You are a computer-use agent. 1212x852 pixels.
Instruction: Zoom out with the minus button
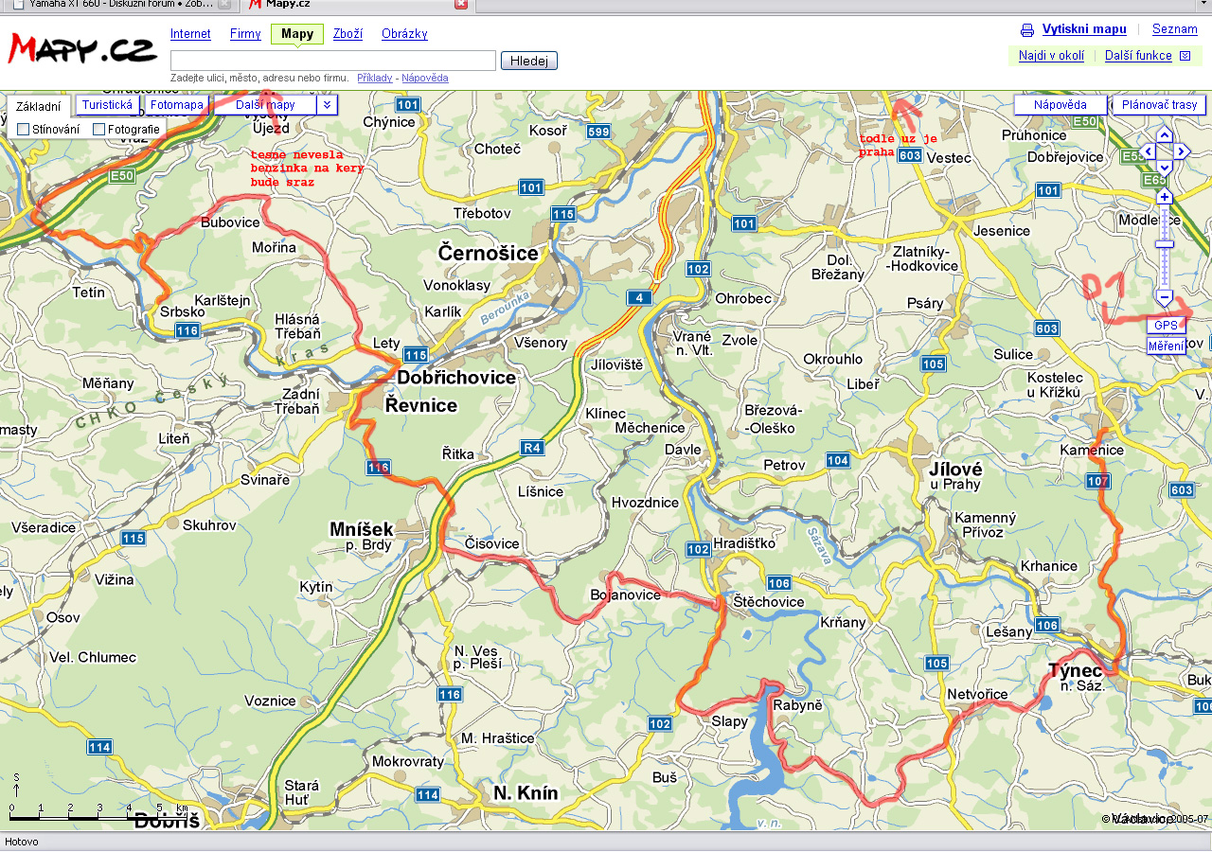1165,297
